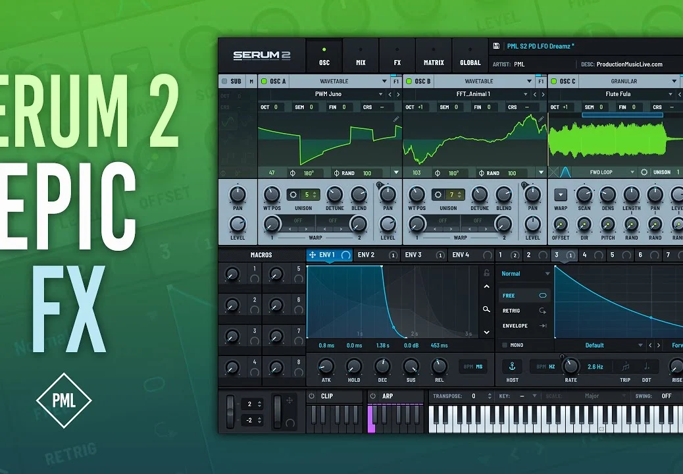Enable the TRIP triplet note icon
This screenshot has width=683, height=474.
pyautogui.click(x=626, y=367)
